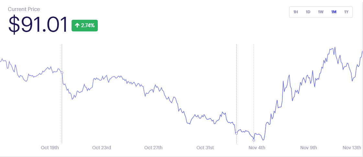This screenshot has width=363, height=157.
Task: Select the lowest marker circle at Nov 4th
Action: point(254,140)
